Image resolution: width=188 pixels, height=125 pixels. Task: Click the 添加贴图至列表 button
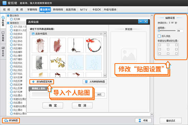(42, 82)
